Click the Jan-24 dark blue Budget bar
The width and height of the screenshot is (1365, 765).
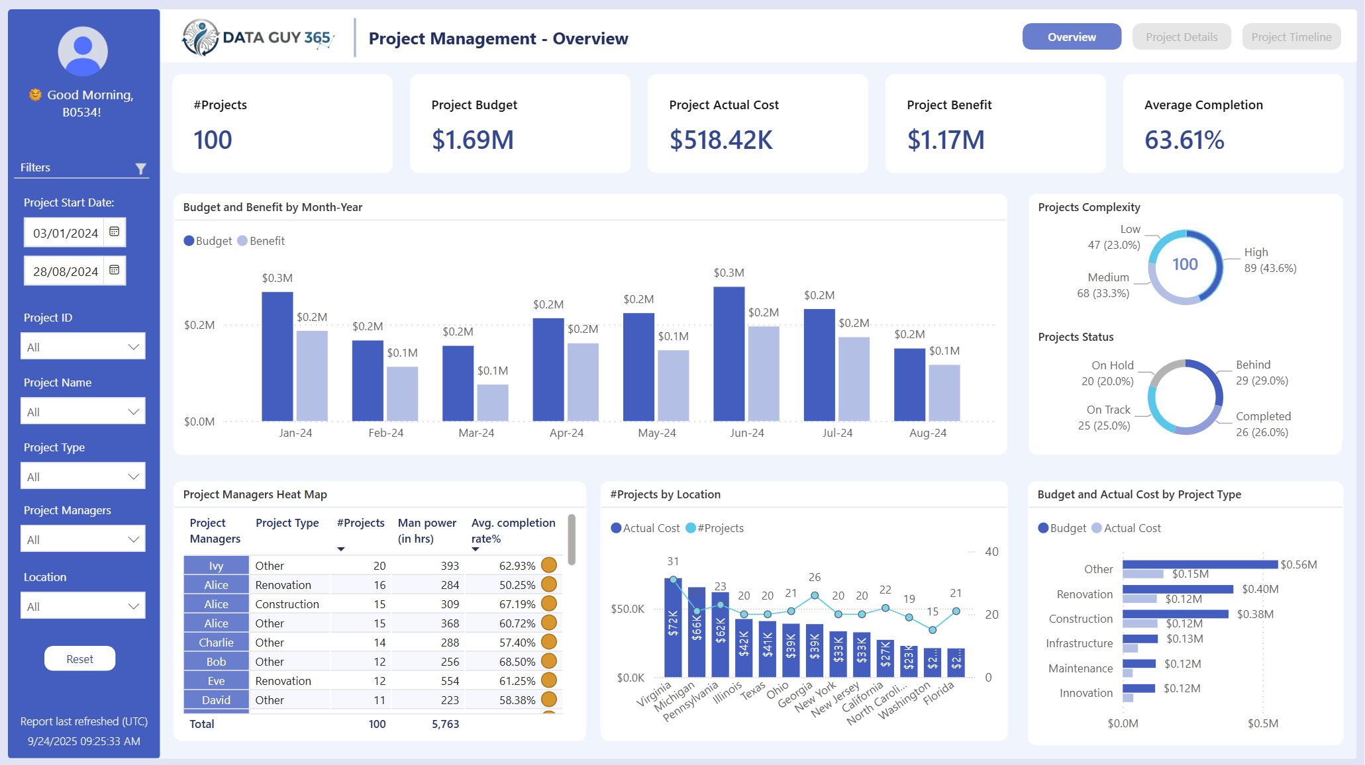click(x=277, y=356)
